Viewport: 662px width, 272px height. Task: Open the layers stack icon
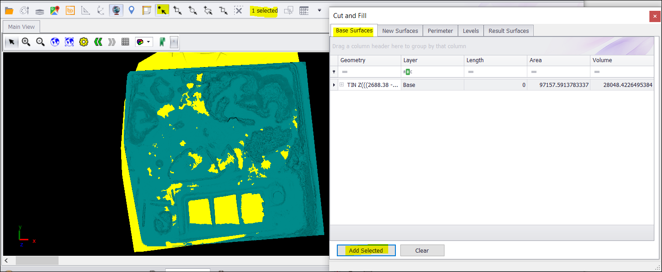pos(40,10)
